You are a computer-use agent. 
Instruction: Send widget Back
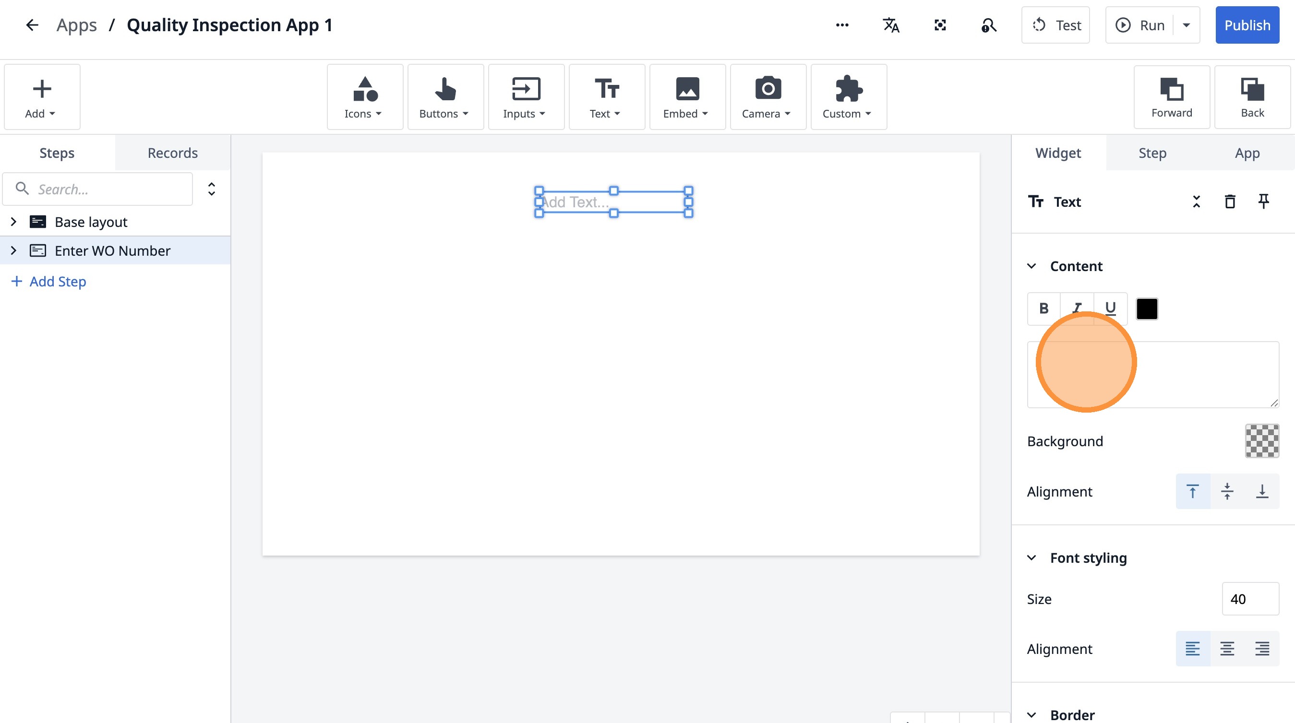click(x=1252, y=97)
